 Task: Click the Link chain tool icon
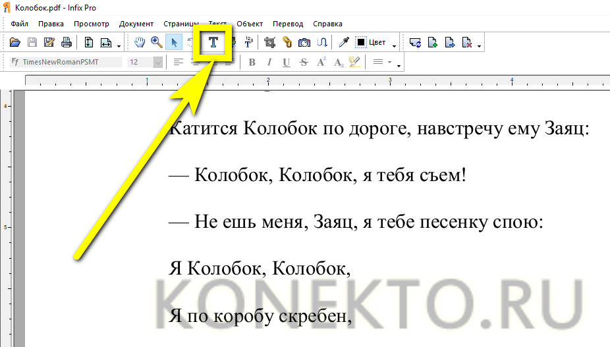[287, 43]
